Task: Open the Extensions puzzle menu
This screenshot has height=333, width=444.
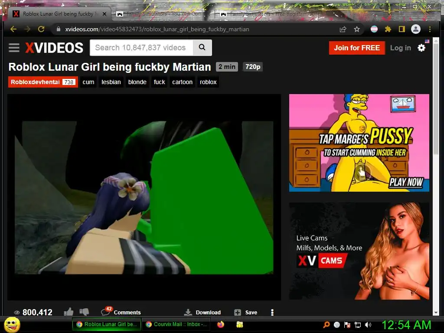Action: [x=388, y=29]
